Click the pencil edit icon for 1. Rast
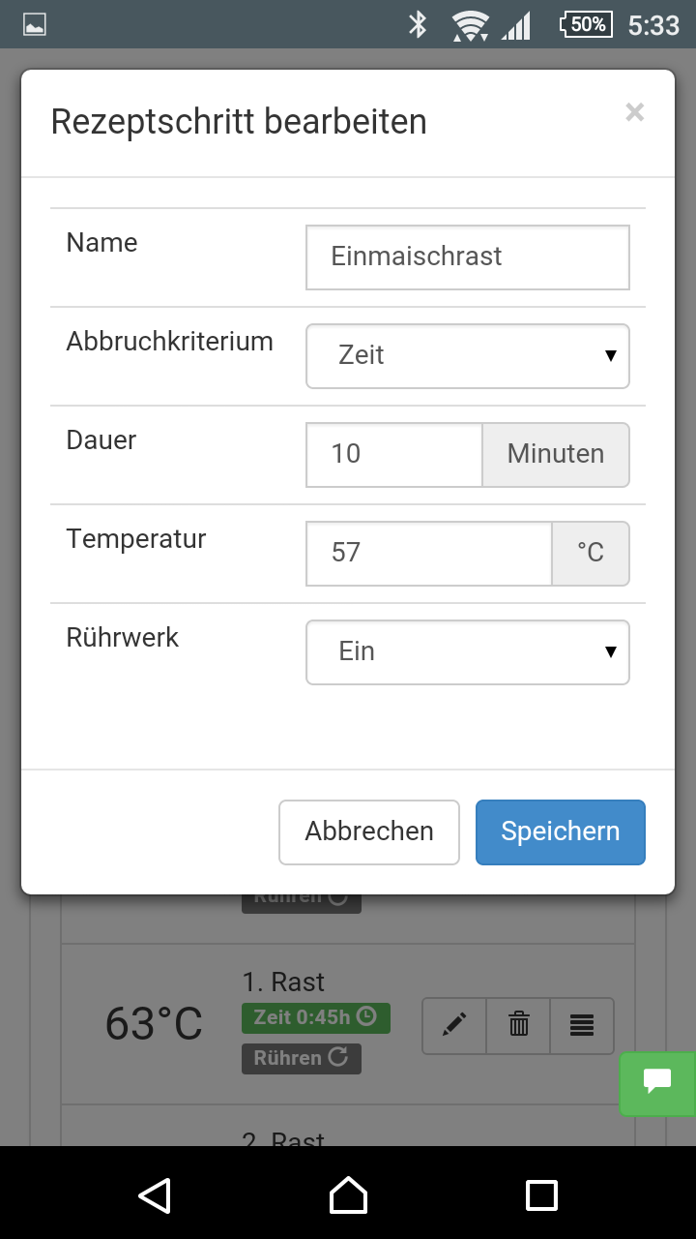This screenshot has height=1239, width=696. tap(454, 1025)
